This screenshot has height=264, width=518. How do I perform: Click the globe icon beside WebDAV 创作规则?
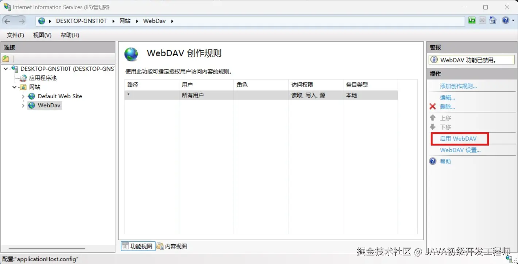point(131,54)
